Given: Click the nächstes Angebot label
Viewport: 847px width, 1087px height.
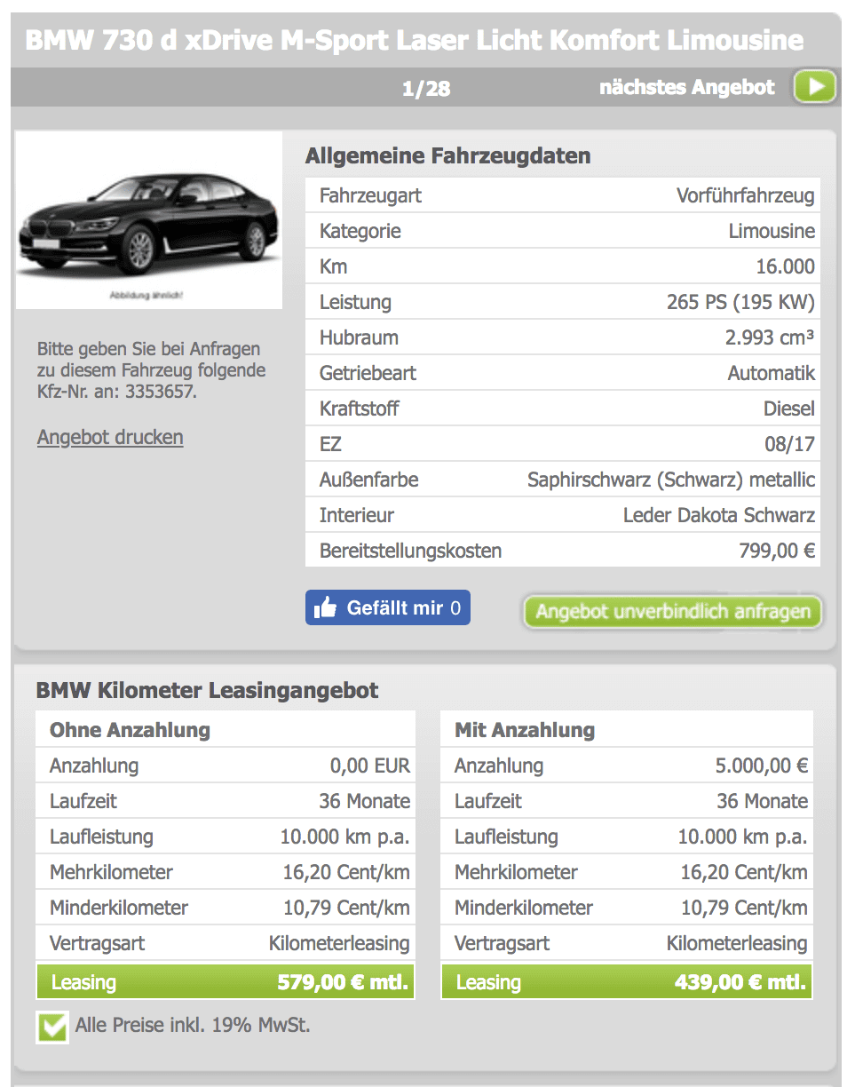Looking at the screenshot, I should click(x=687, y=87).
